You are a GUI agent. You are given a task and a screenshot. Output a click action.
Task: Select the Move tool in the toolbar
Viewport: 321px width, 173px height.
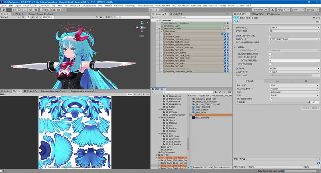9,10
